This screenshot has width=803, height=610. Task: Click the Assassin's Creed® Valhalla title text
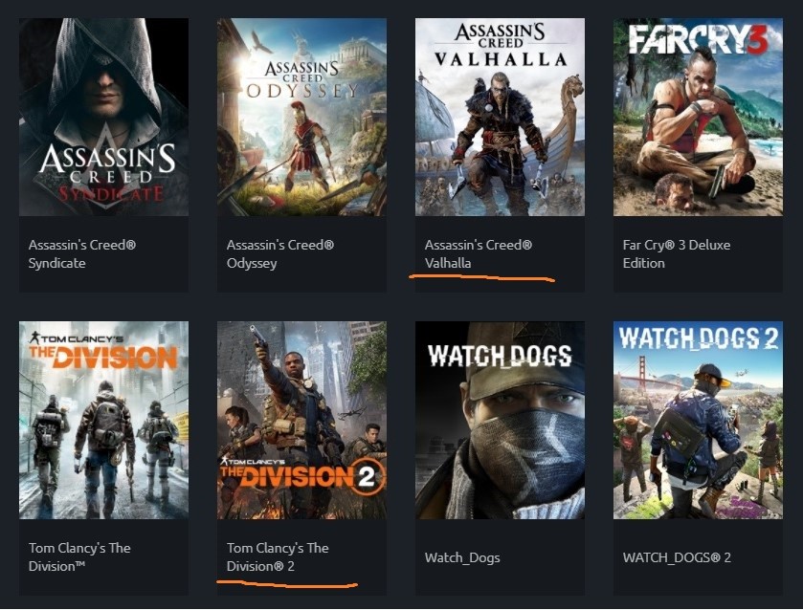click(x=479, y=253)
